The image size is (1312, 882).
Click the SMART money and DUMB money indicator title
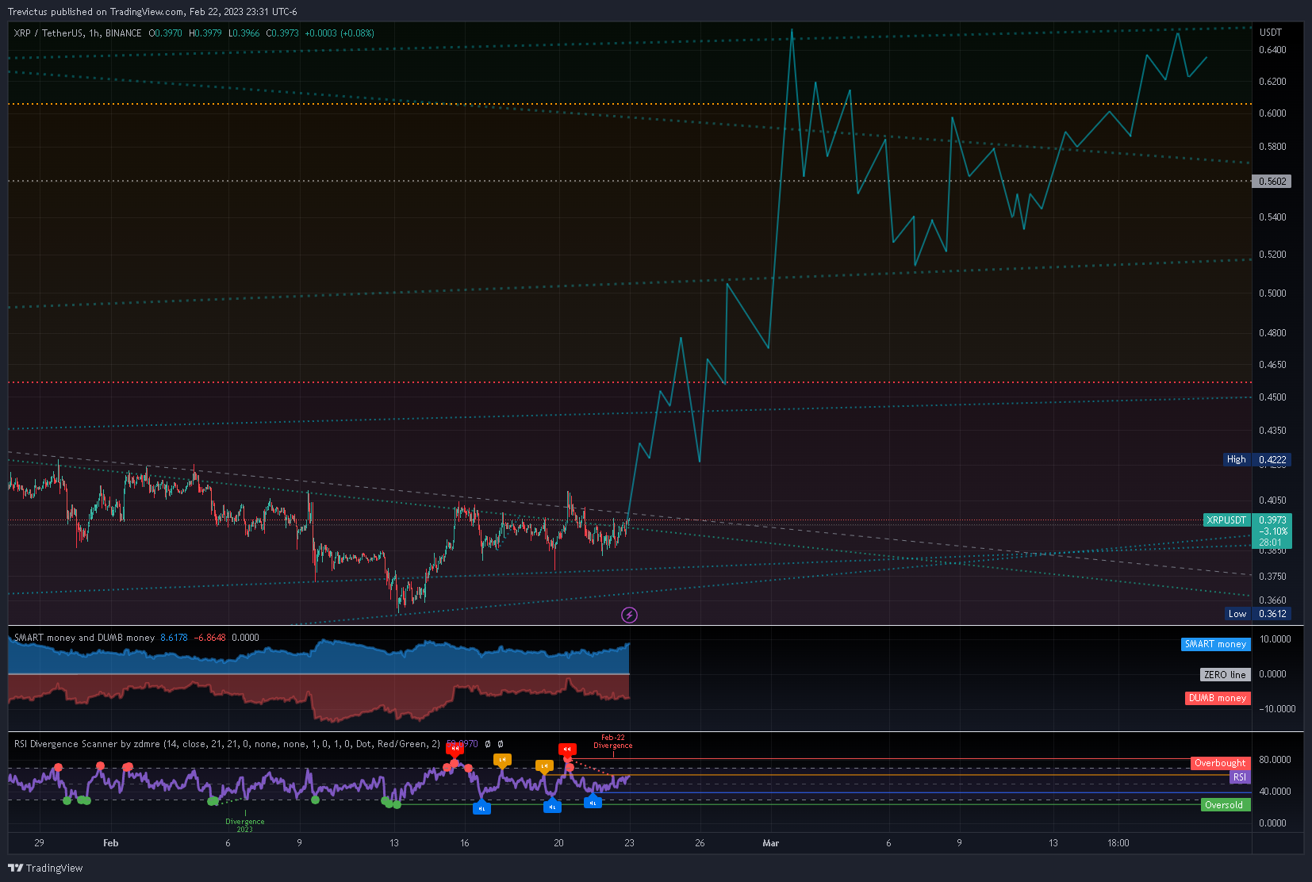pyautogui.click(x=84, y=638)
